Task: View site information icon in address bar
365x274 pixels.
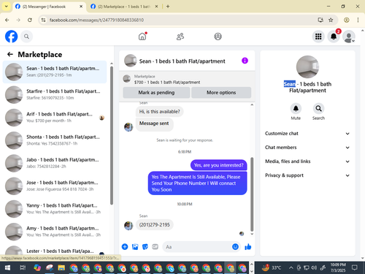Action: tap(43, 20)
